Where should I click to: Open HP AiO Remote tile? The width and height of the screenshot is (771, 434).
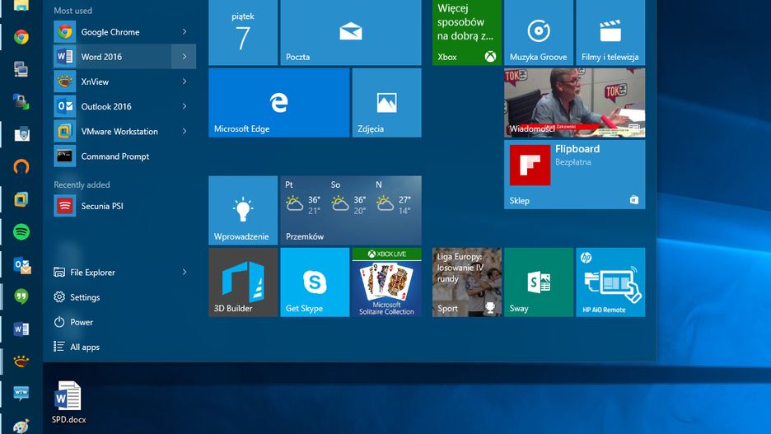pyautogui.click(x=610, y=282)
